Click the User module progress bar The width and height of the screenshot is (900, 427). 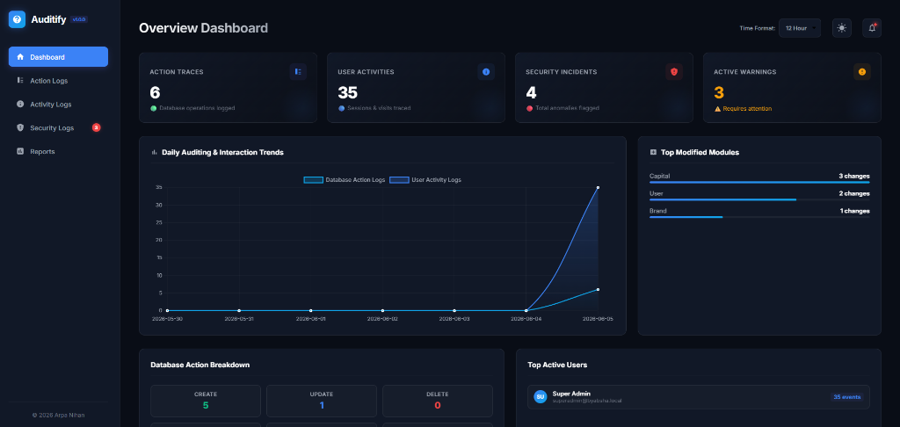coord(759,199)
